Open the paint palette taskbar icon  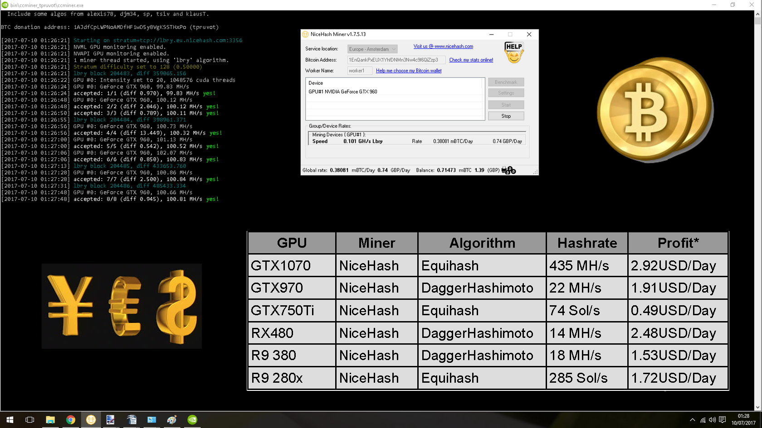172,420
